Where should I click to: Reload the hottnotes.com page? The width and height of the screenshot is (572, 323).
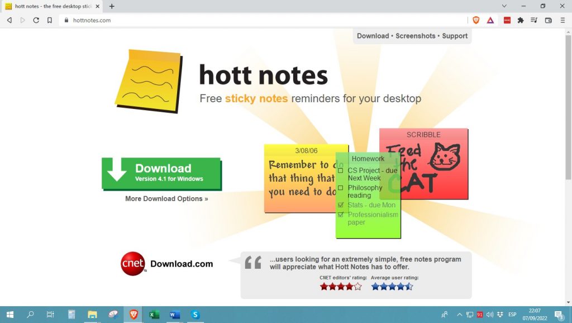click(36, 20)
